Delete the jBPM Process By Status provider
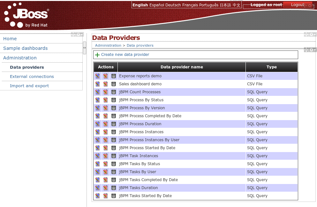This screenshot has width=317, height=207. 114,100
